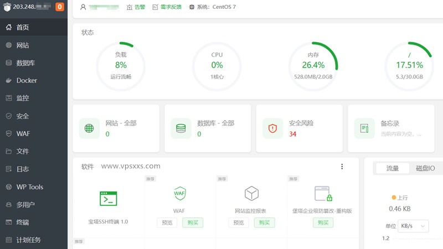Screen dimensions: 443x249
Task: Click the 计划任务 calendar sidebar icon
Action: click(9, 240)
